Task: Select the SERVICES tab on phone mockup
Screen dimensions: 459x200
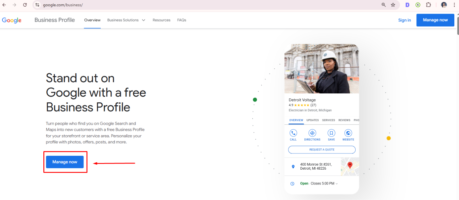Action: click(x=329, y=120)
